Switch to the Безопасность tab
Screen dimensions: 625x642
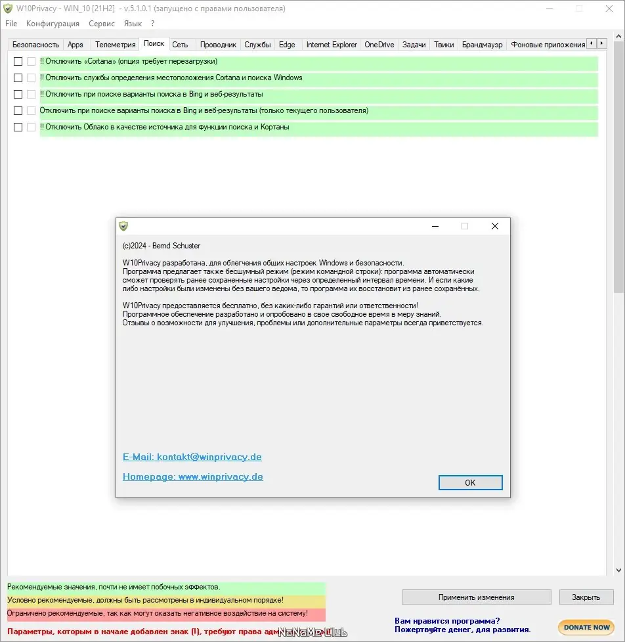coord(35,45)
